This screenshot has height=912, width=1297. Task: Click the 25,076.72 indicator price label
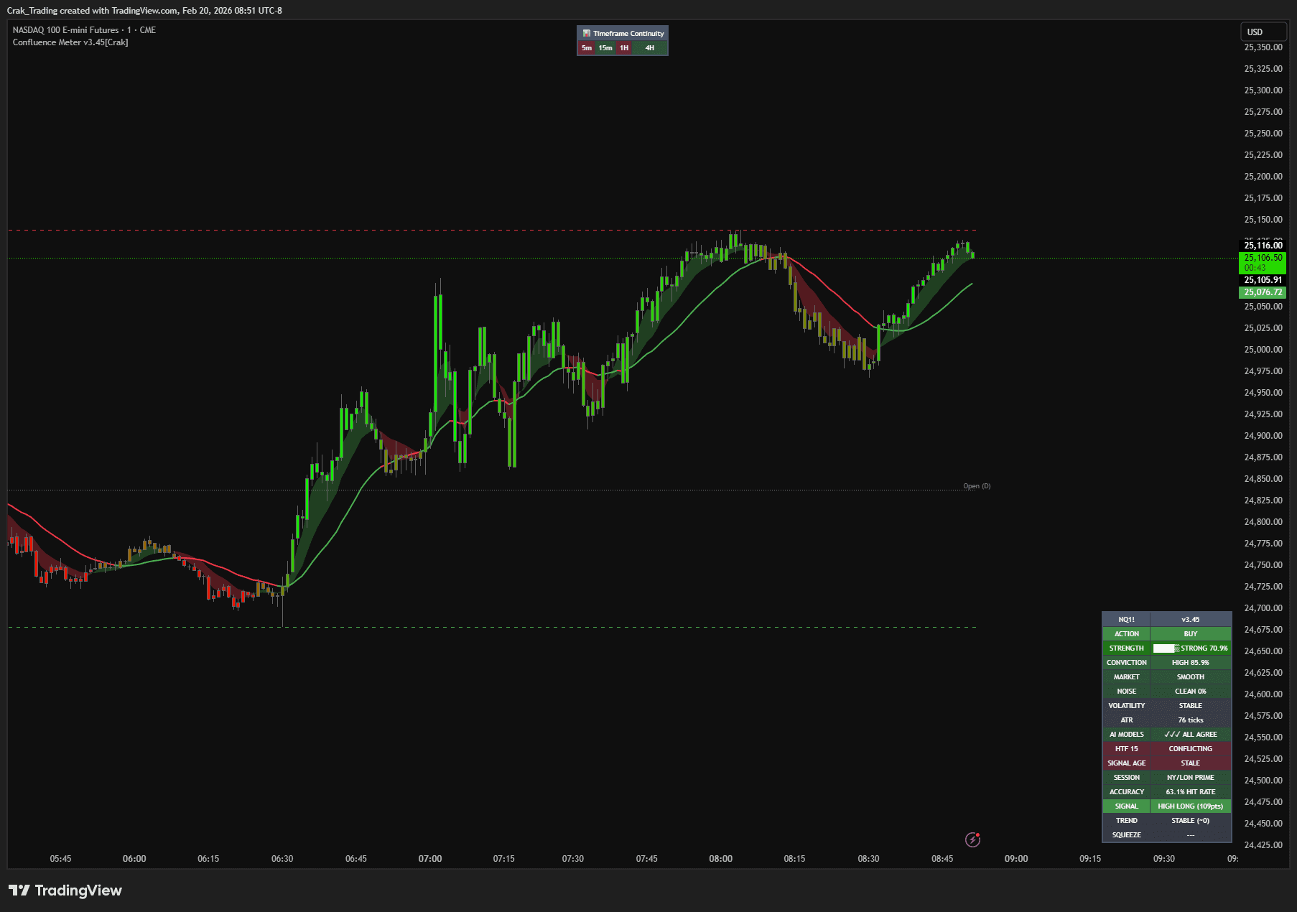point(1263,292)
